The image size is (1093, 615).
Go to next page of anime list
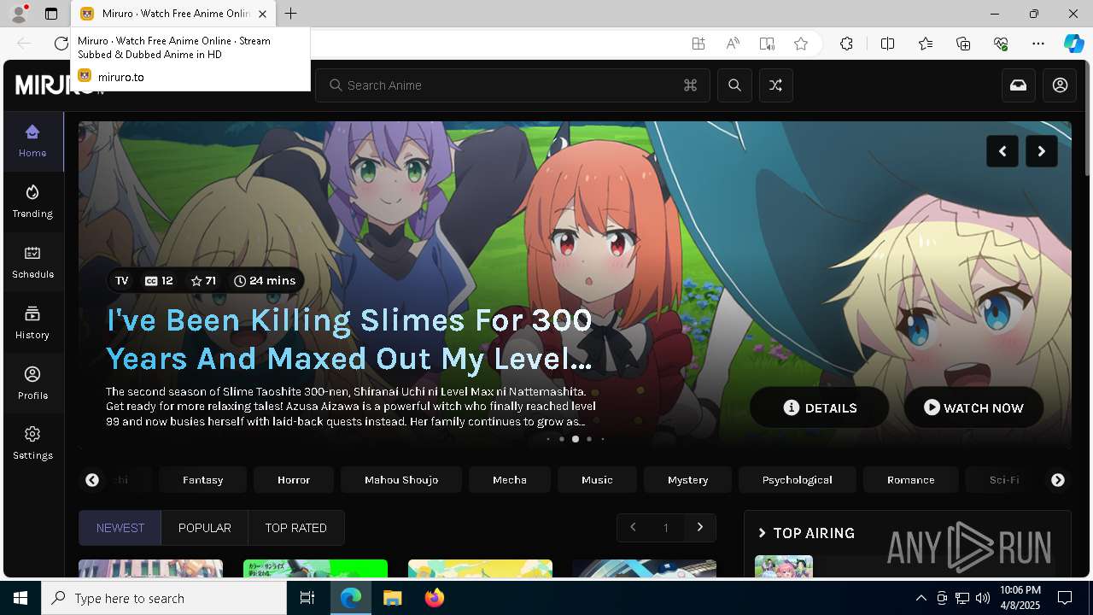click(700, 527)
